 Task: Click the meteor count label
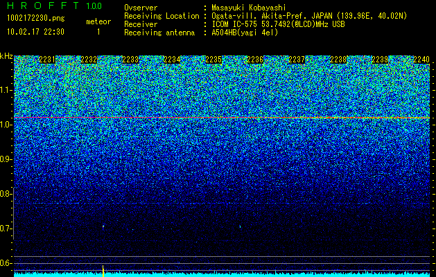98,21
